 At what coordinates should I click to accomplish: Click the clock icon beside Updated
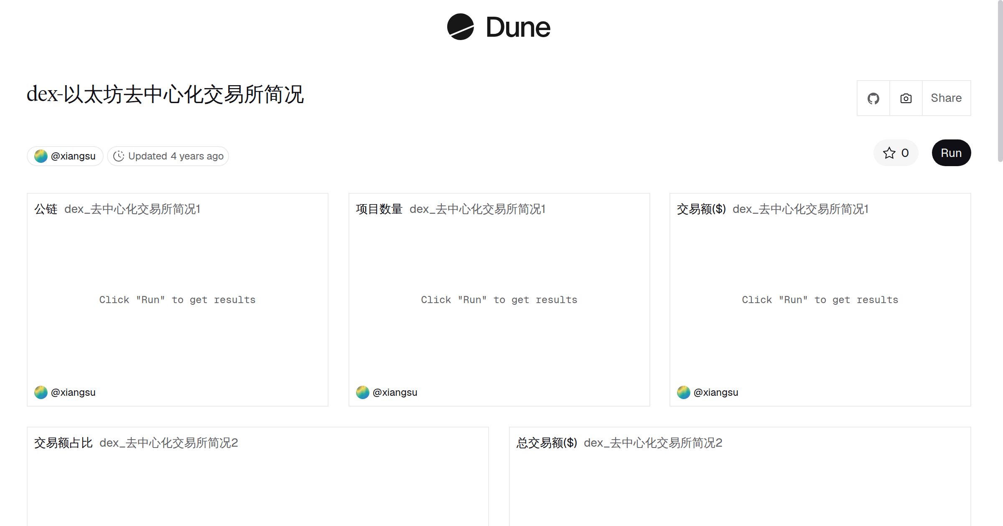pos(119,156)
